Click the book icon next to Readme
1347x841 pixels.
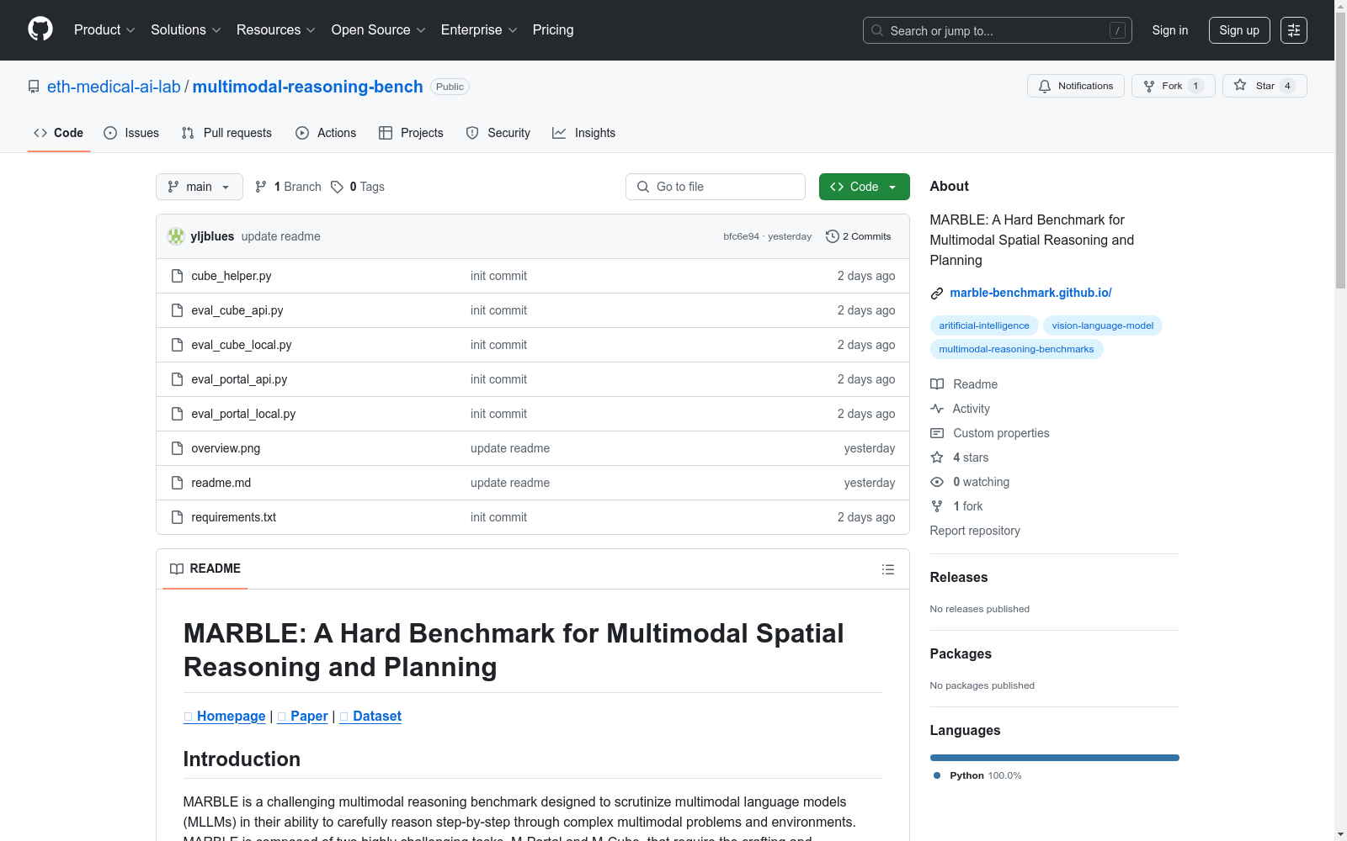coord(937,384)
